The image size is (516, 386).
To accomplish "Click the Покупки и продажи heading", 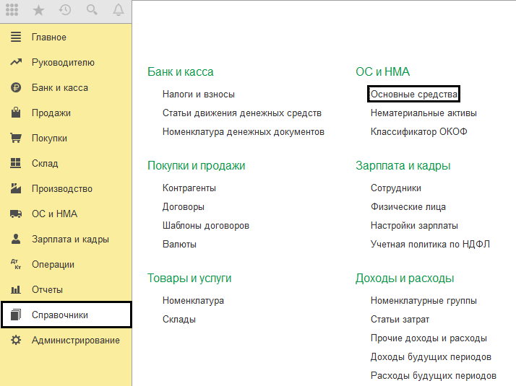I will [196, 165].
